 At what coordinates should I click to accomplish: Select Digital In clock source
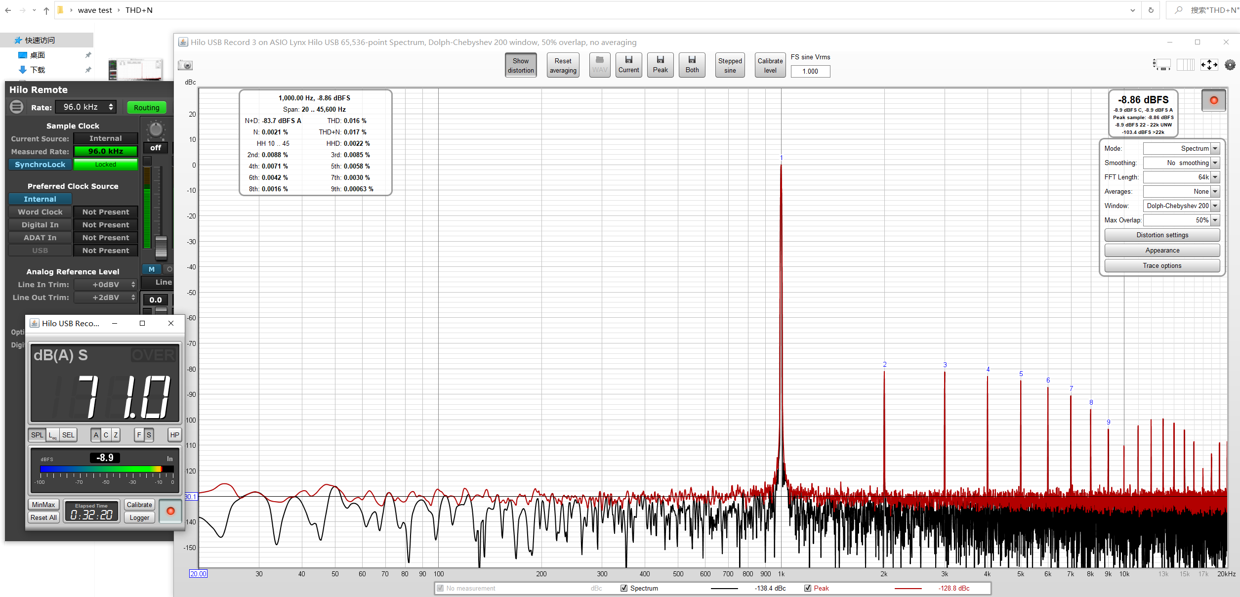click(x=40, y=224)
